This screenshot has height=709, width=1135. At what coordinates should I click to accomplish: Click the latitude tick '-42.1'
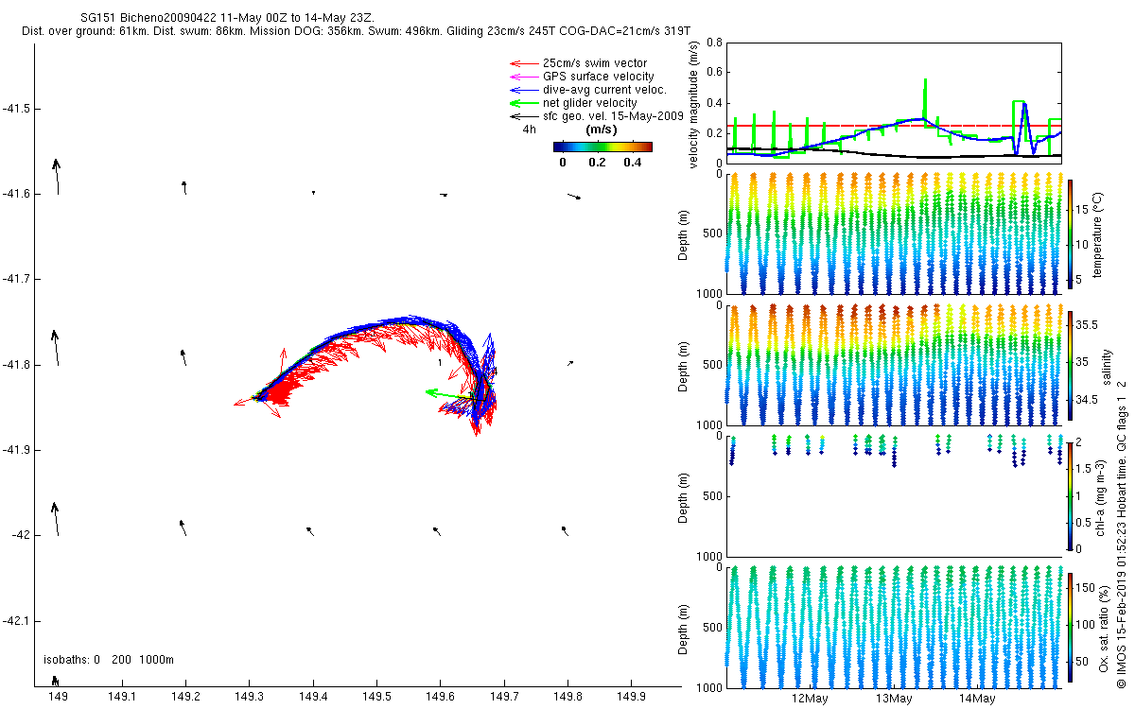(x=16, y=621)
